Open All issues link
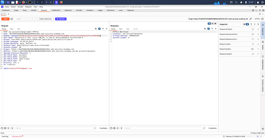This screenshot has height=138, width=265. tap(17, 136)
